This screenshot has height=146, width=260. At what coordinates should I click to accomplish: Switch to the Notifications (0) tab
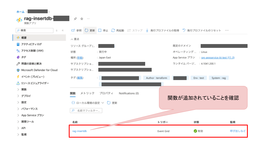[x=129, y=93]
